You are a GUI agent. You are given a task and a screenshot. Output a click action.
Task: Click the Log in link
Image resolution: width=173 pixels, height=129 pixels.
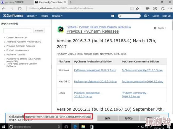(156, 16)
